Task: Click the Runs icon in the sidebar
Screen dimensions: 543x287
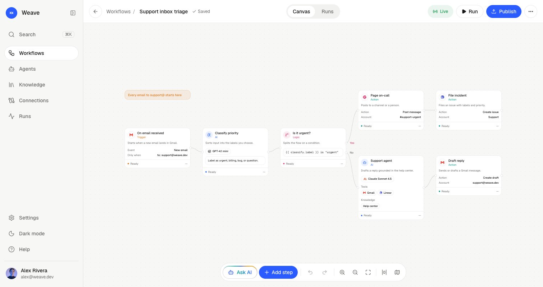Action: point(11,116)
